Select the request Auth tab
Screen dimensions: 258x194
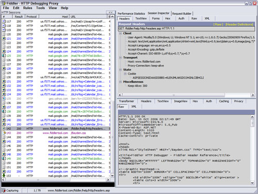click(x=181, y=19)
